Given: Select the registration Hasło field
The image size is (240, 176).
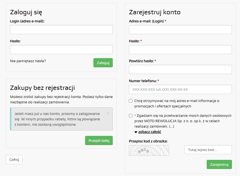Looking at the screenshot, I should click(180, 50).
